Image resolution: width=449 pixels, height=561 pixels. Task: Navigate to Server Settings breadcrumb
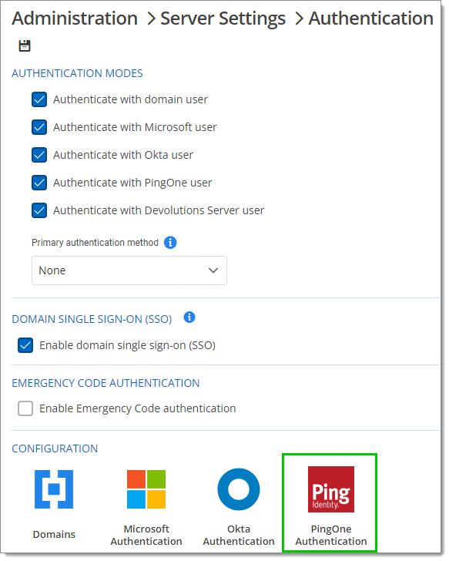tap(223, 19)
